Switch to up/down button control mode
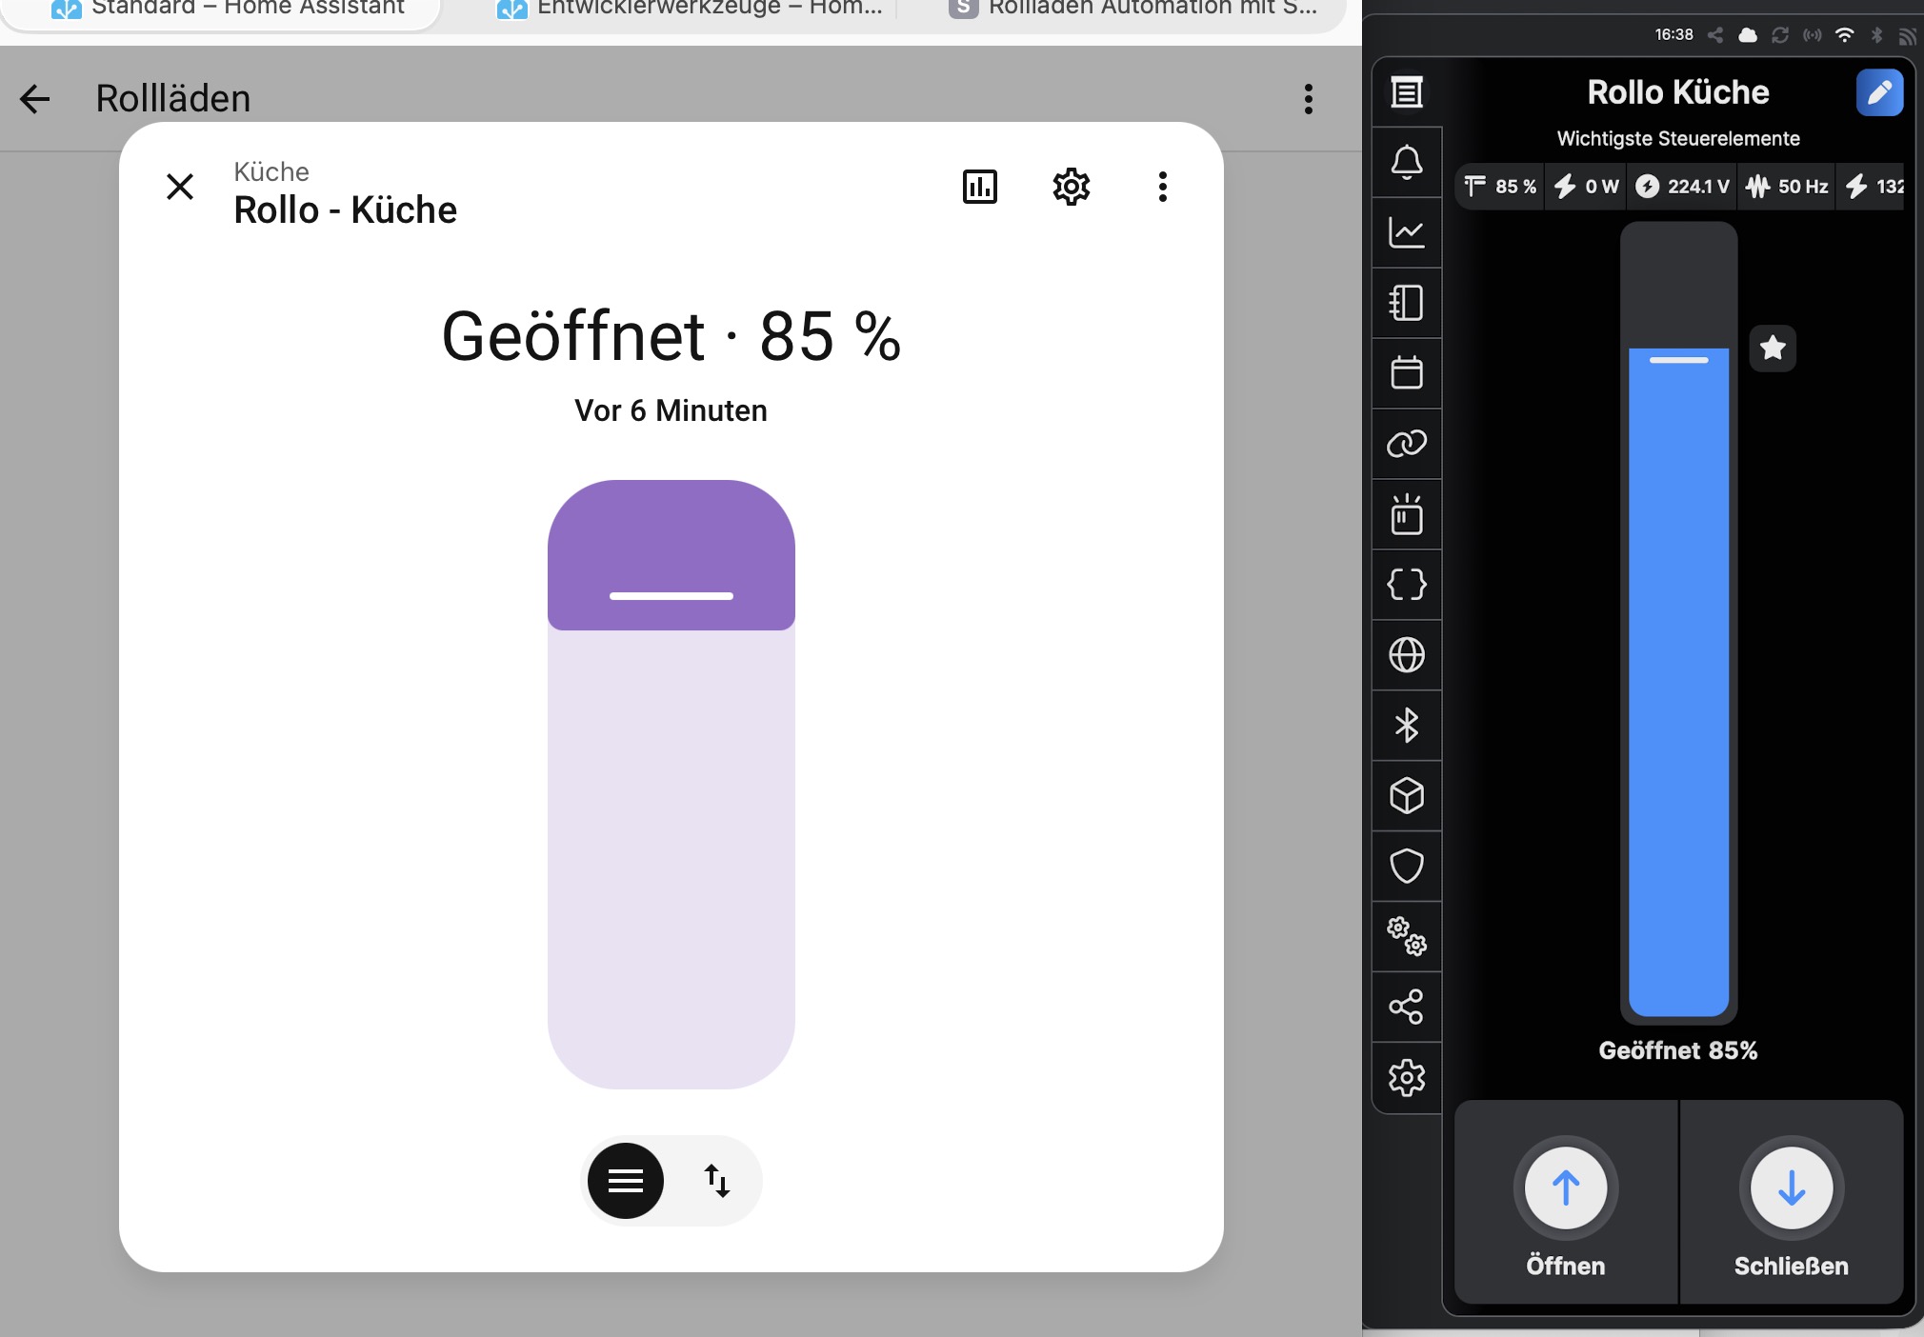Screen dimensions: 1924x1337 (717, 1181)
